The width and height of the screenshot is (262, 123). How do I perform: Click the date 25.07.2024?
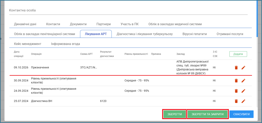[x=21, y=101]
